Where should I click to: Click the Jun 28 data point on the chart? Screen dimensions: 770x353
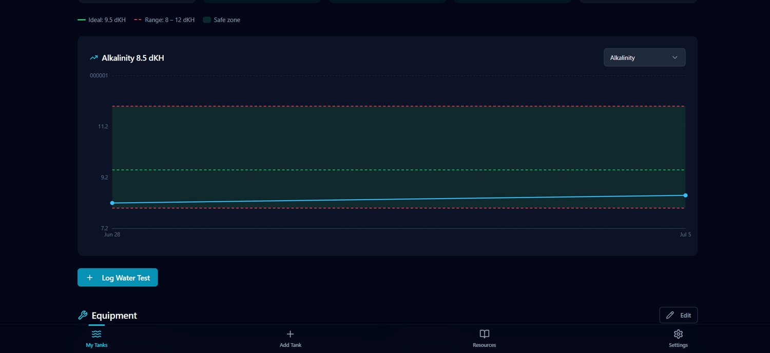tap(112, 203)
